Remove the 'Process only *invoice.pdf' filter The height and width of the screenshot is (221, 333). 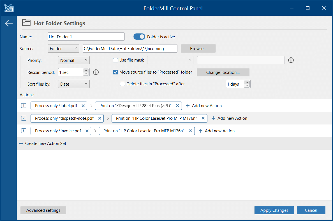[x=87, y=131]
